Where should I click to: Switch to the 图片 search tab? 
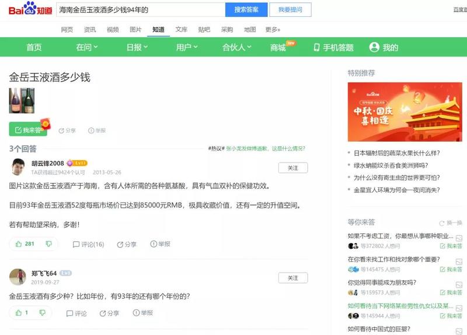(x=135, y=30)
